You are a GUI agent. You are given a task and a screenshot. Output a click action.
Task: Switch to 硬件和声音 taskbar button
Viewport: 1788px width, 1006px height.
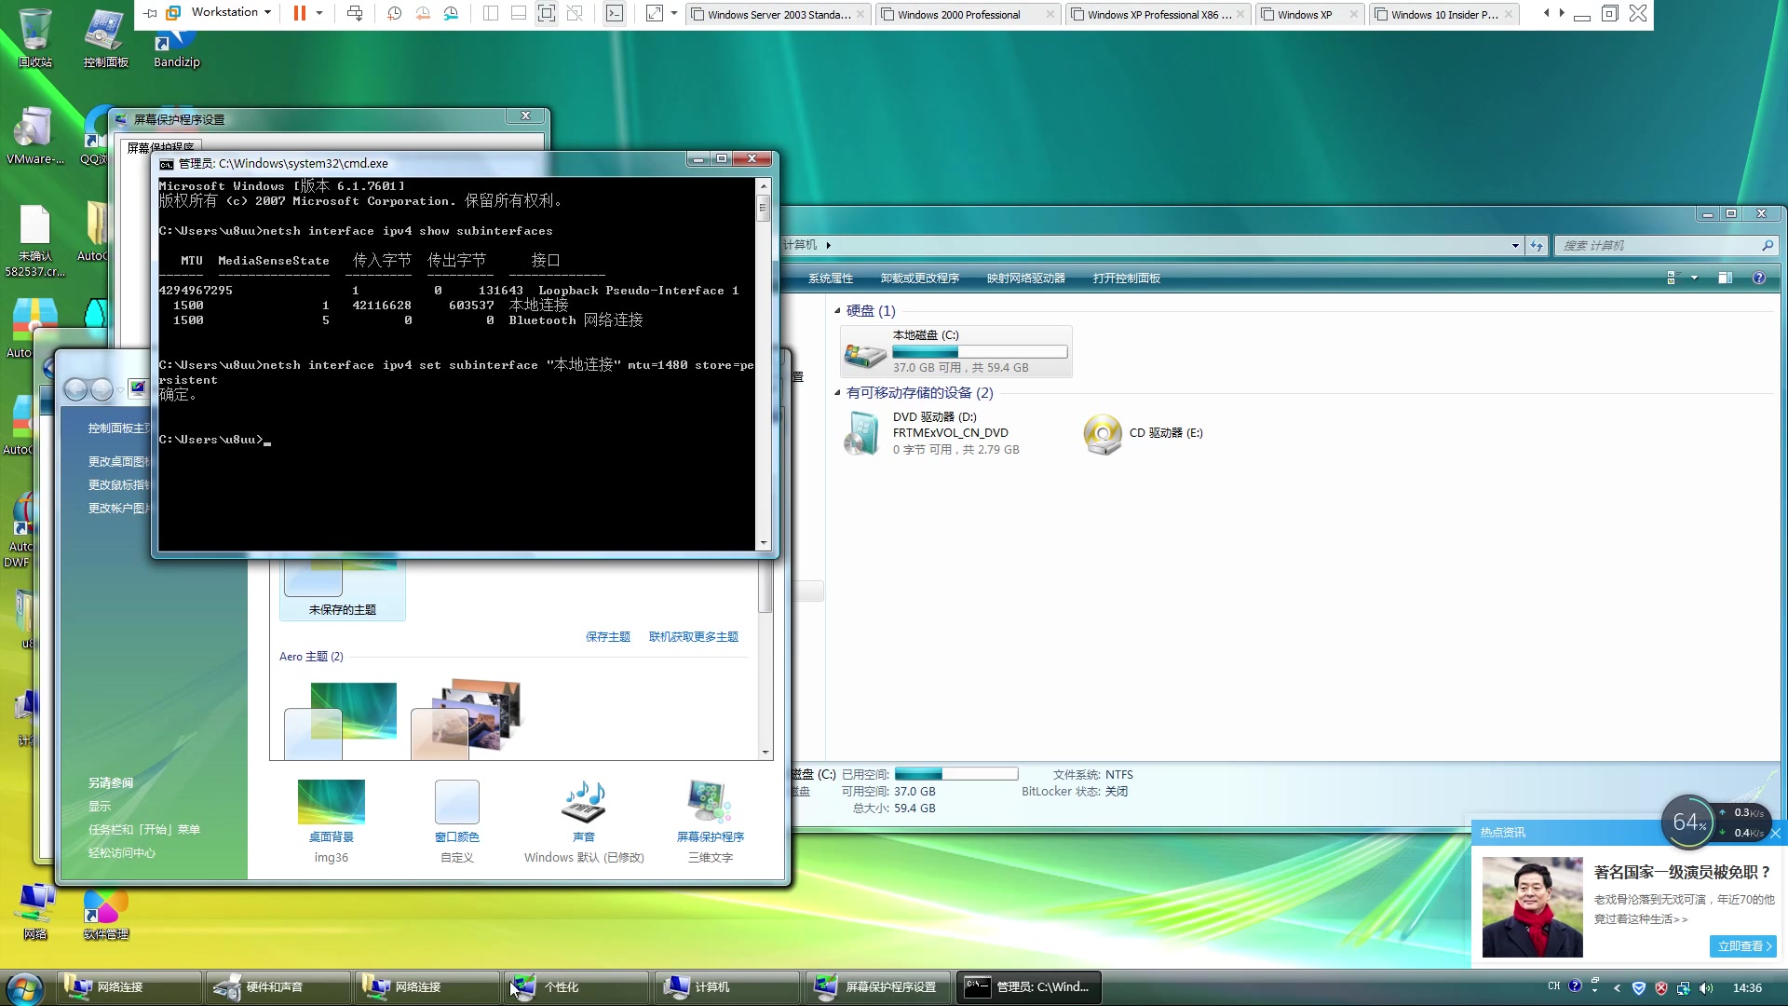pos(277,987)
